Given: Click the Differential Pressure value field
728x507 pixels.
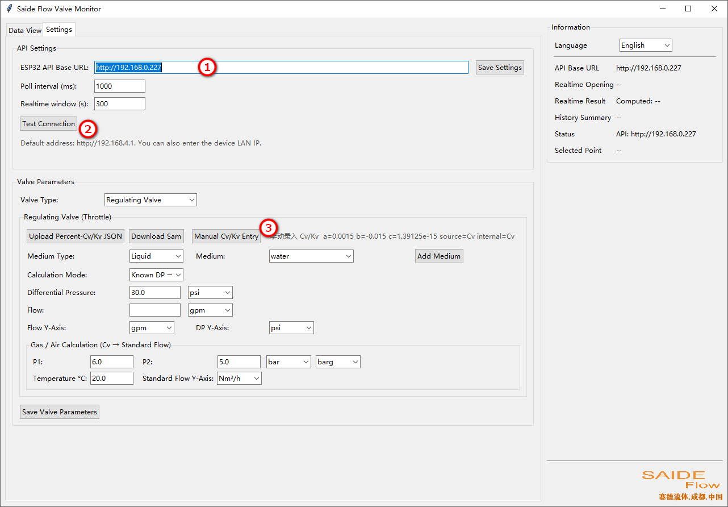Looking at the screenshot, I should 155,293.
